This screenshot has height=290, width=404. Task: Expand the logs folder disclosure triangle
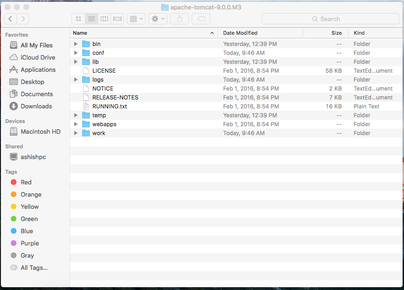(76, 79)
